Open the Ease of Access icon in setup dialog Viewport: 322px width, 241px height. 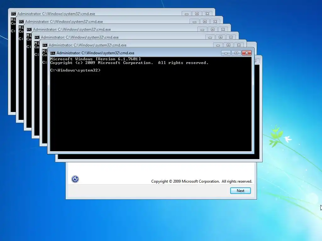coord(75,179)
